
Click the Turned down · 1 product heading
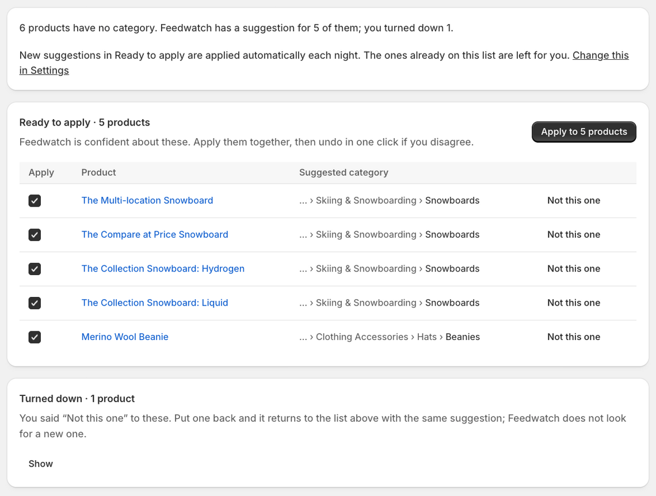point(77,399)
